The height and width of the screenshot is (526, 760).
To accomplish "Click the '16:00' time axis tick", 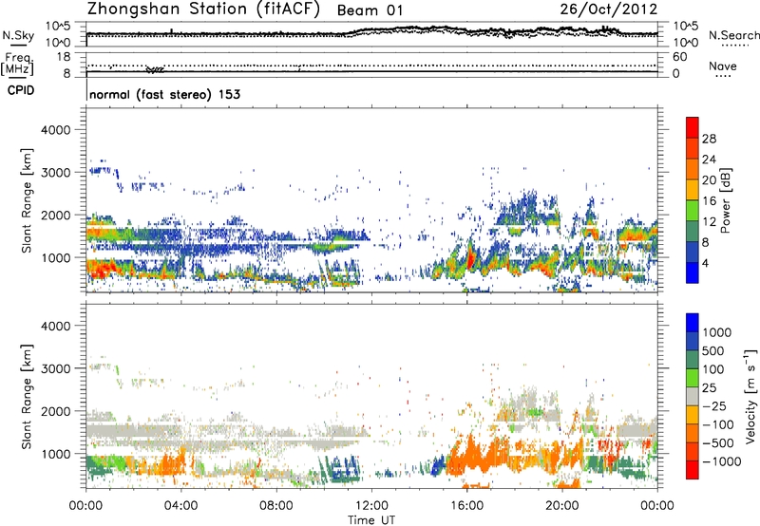I will (x=466, y=506).
